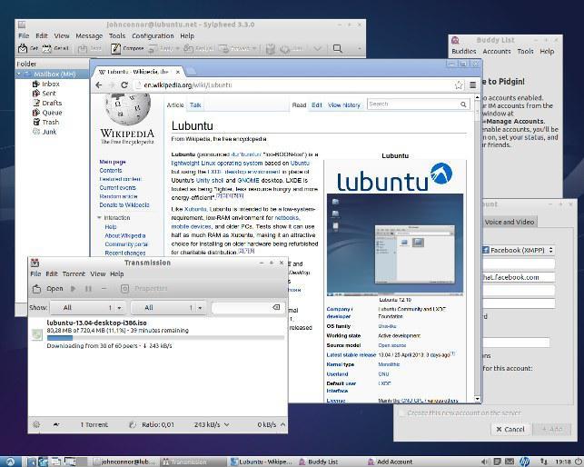The height and width of the screenshot is (467, 584).
Task: Clear the Transmission filter search field
Action: tap(276, 307)
